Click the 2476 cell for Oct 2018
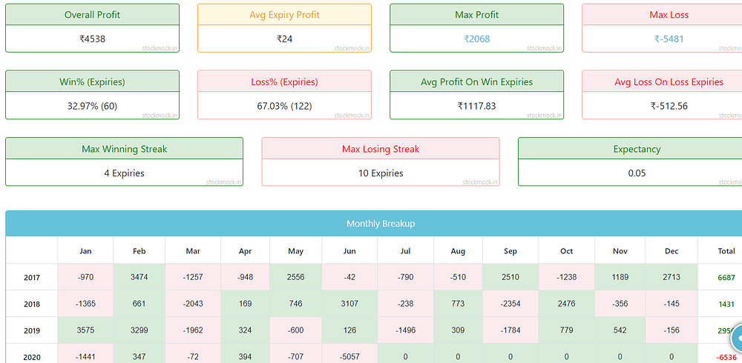 pos(566,304)
